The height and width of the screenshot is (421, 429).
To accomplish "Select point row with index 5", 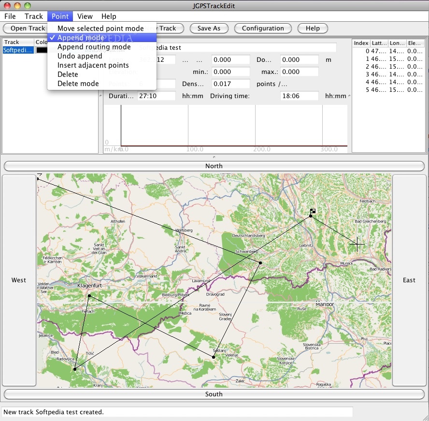I will click(388, 90).
